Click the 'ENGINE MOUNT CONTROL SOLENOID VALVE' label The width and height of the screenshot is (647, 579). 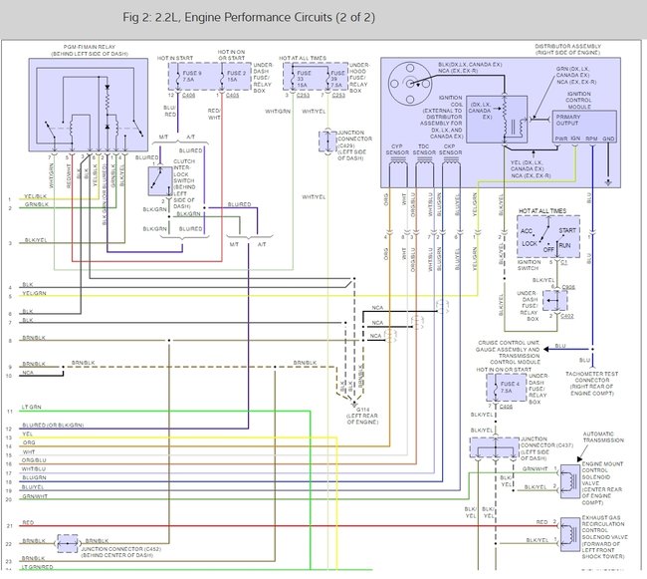[602, 483]
